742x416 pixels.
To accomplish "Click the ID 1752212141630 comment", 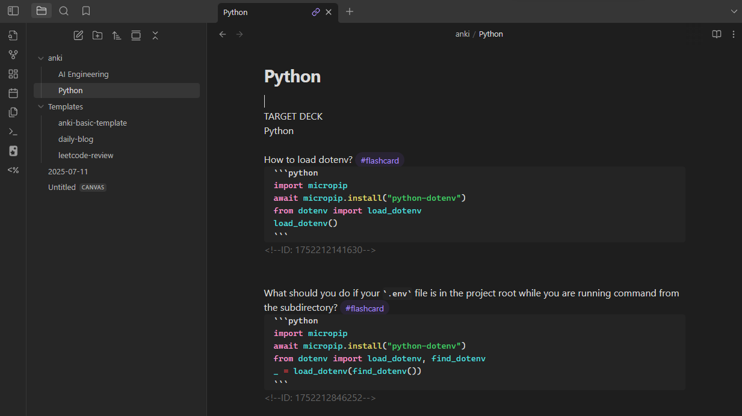I will tap(320, 250).
